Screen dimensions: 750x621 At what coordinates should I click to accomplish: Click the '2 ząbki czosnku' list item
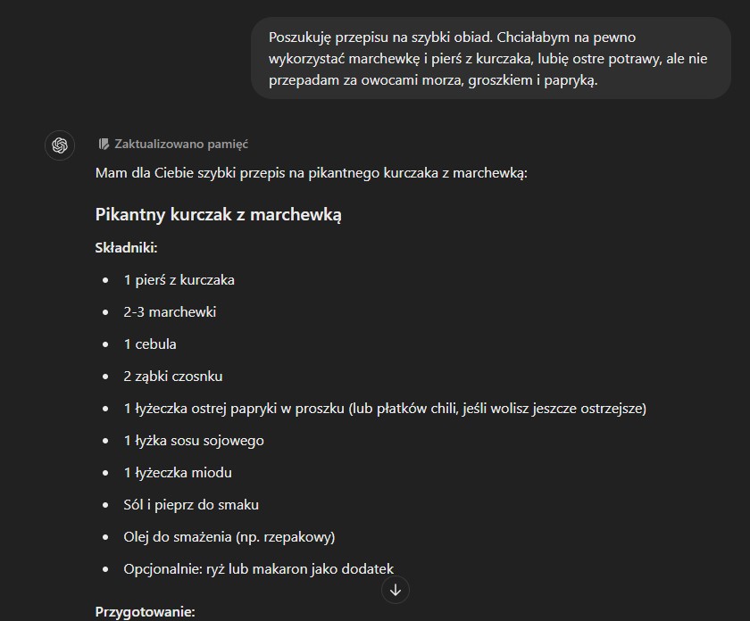172,377
